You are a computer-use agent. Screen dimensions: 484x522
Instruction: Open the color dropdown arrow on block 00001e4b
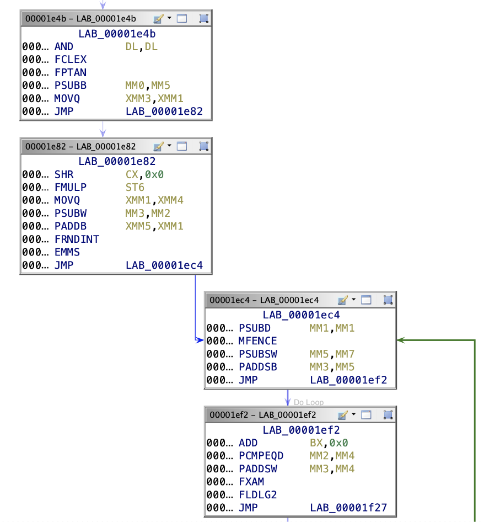coord(169,19)
